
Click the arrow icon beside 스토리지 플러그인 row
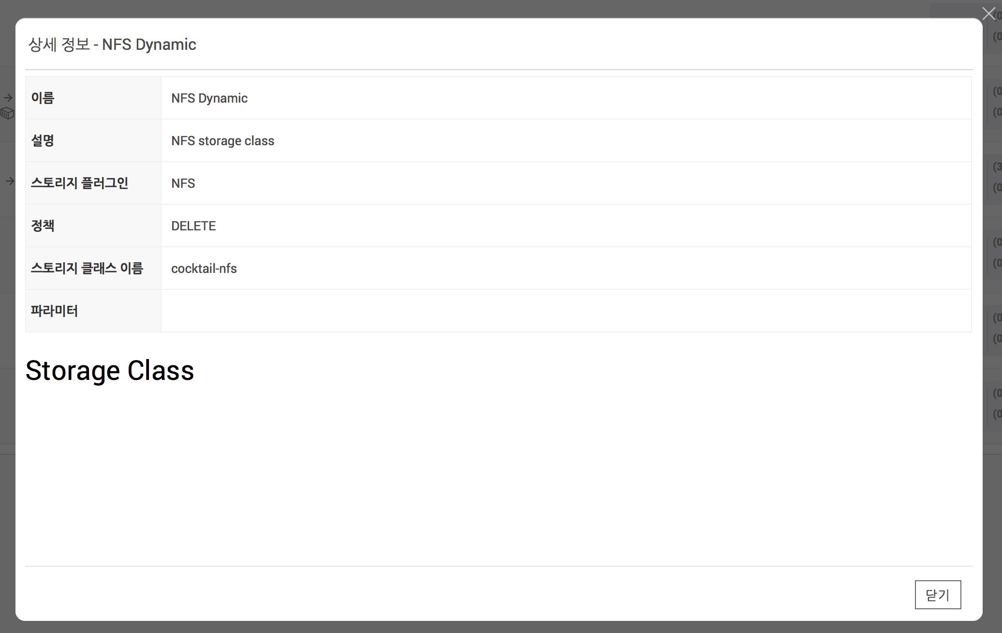click(10, 181)
